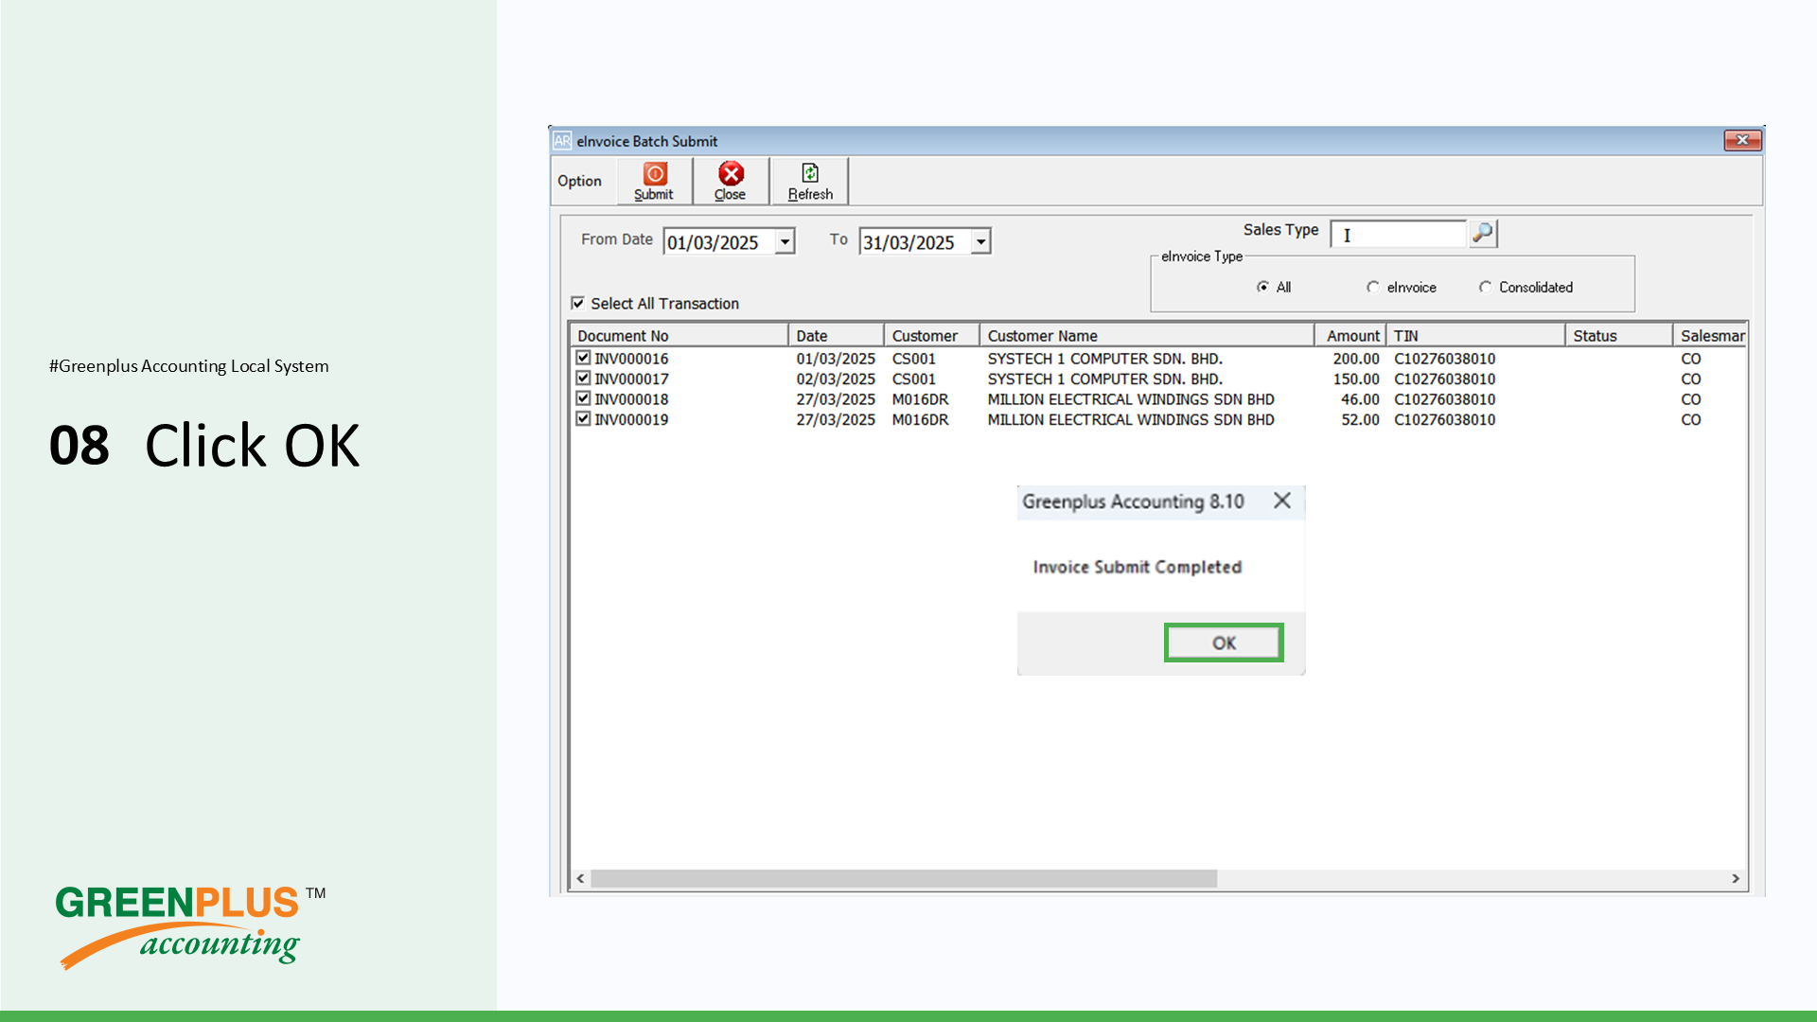The width and height of the screenshot is (1817, 1022).
Task: Click the Invoice Submit Completed message text
Action: point(1137,567)
